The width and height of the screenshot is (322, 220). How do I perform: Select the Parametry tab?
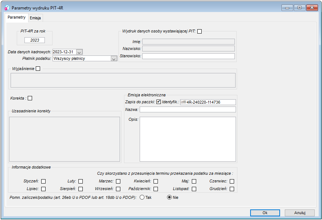coord(17,17)
